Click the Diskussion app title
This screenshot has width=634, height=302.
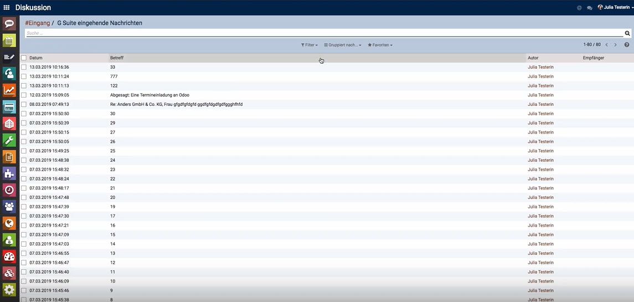[x=33, y=7]
